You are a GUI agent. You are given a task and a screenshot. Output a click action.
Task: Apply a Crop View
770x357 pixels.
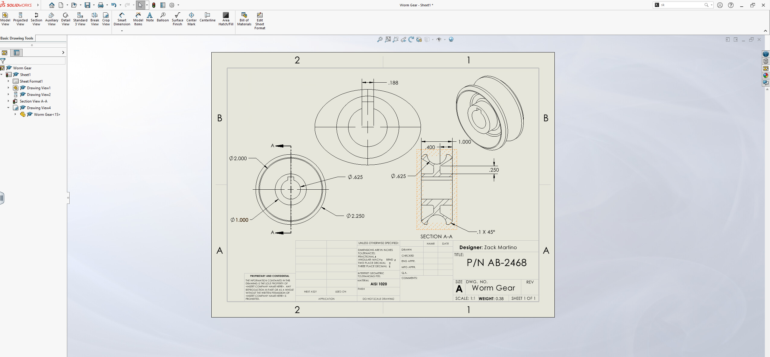point(106,19)
